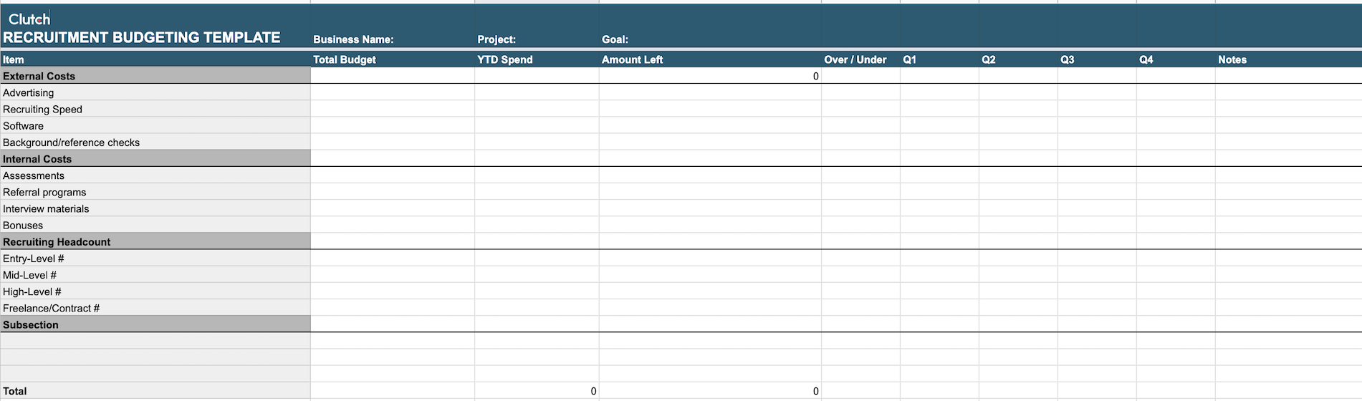Image resolution: width=1362 pixels, height=401 pixels.
Task: Click the YTD Spend column header
Action: coord(505,59)
